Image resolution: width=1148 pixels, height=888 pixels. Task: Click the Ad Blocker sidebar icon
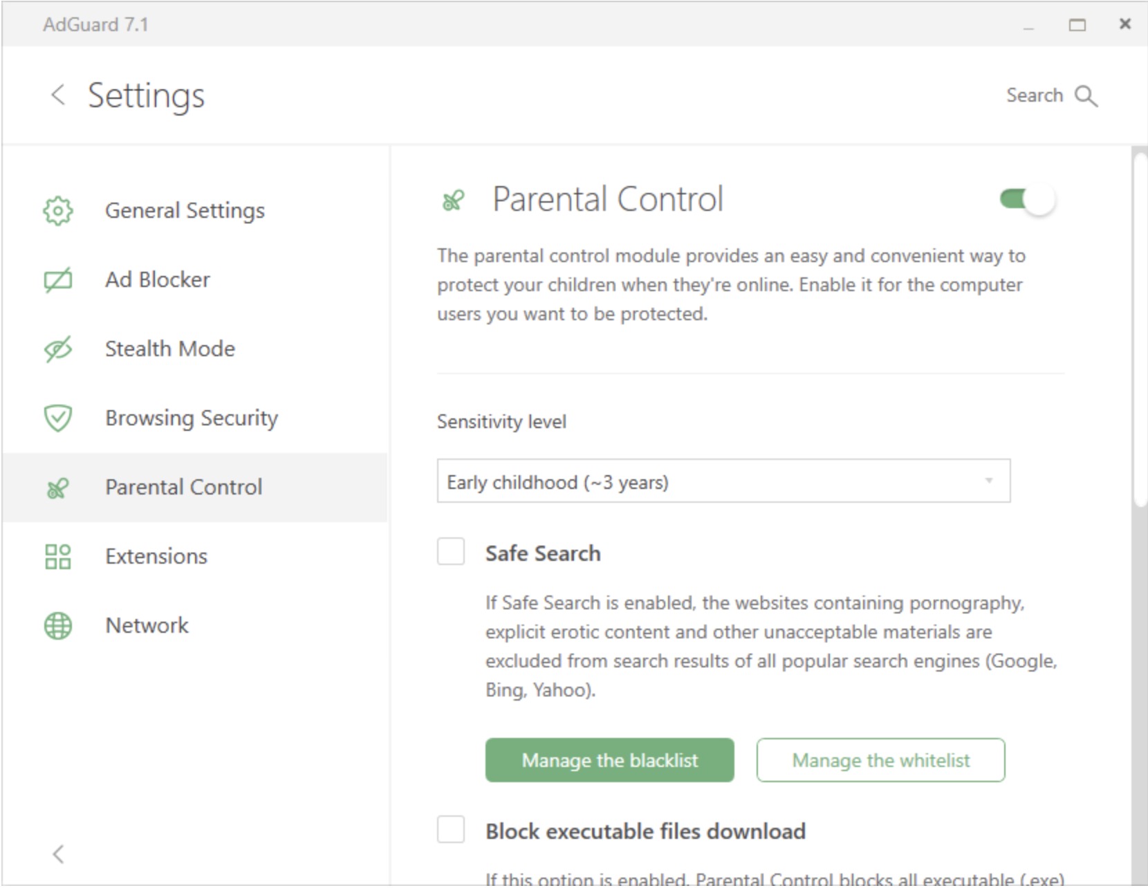(x=58, y=279)
